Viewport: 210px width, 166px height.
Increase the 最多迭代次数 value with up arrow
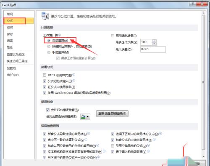(154, 41)
